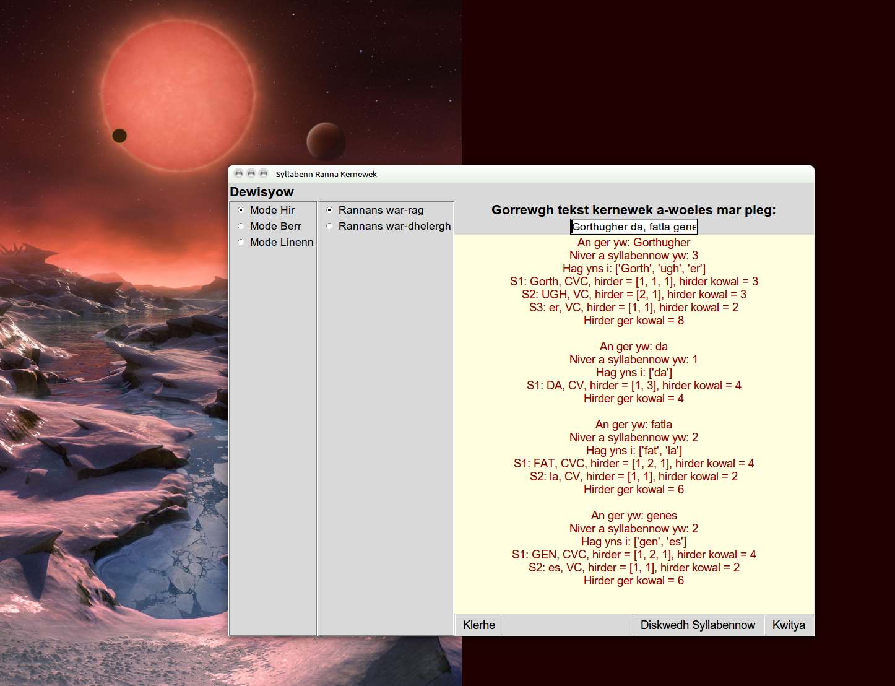Click the second window control button in titlebar
This screenshot has height=686, width=895.
click(x=251, y=173)
